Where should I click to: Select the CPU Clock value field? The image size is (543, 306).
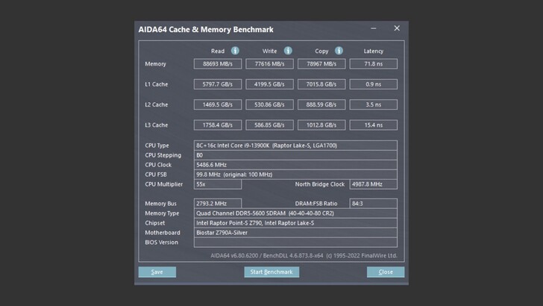[295, 164]
